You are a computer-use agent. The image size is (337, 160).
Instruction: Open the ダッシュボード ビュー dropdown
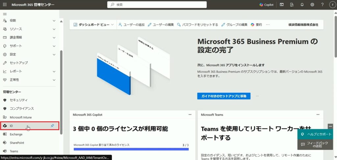coord(93,25)
